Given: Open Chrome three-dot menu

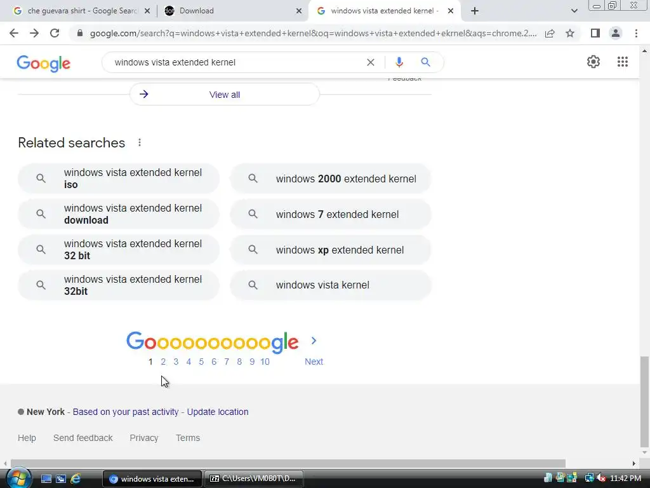Looking at the screenshot, I should point(636,33).
